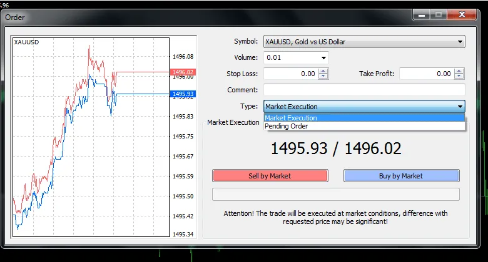The width and height of the screenshot is (488, 262).
Task: Open the Symbol dropdown XAUUSD
Action: [x=364, y=42]
